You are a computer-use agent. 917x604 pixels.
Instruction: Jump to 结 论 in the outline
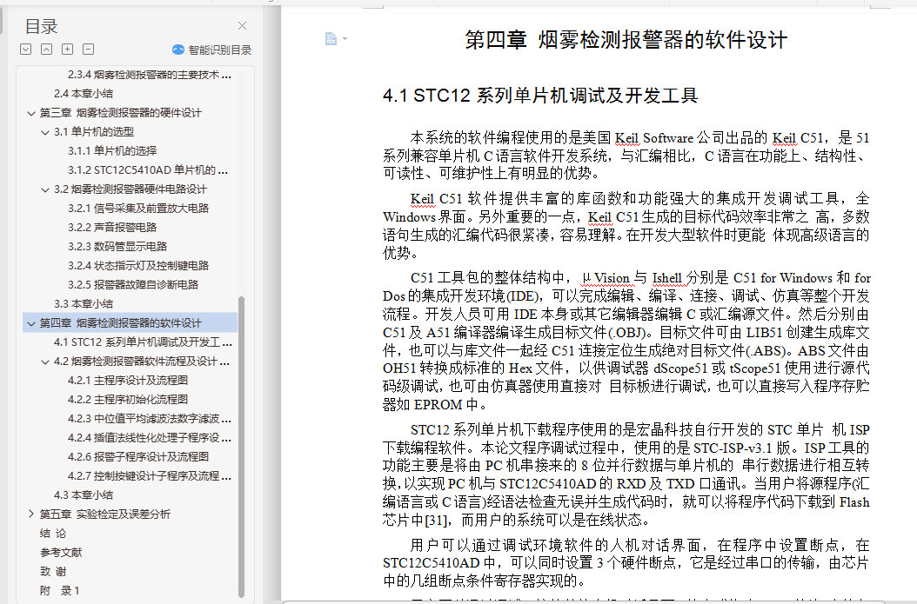pyautogui.click(x=53, y=534)
